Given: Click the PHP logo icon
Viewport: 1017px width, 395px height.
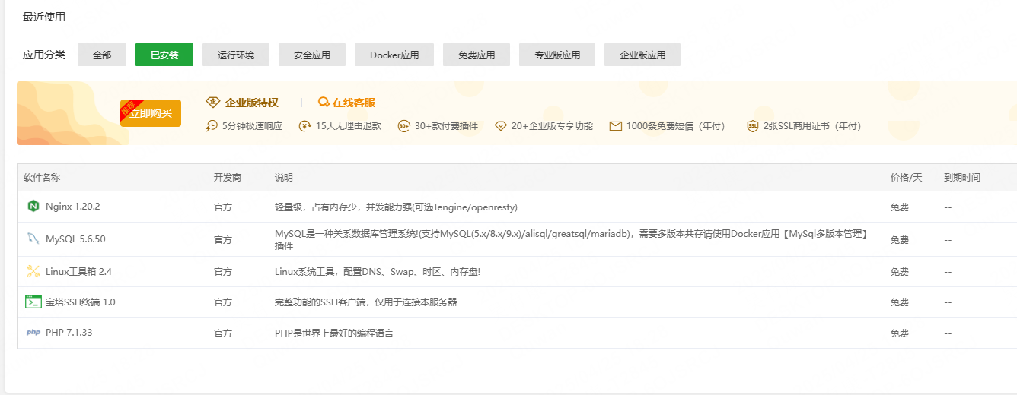Looking at the screenshot, I should click(33, 333).
